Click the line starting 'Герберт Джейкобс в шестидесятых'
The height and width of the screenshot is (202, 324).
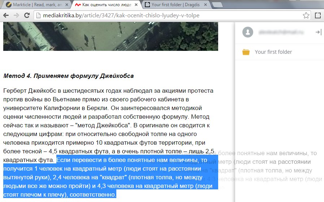[x=108, y=91]
